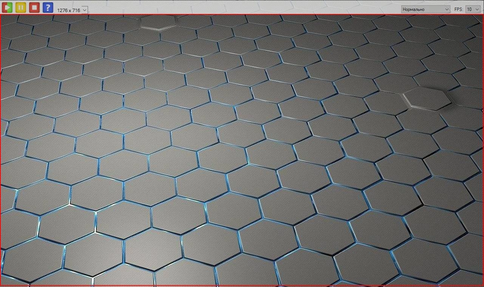This screenshot has width=484, height=287.
Task: Click the hexagon wallpaper preview area
Action: (242, 150)
